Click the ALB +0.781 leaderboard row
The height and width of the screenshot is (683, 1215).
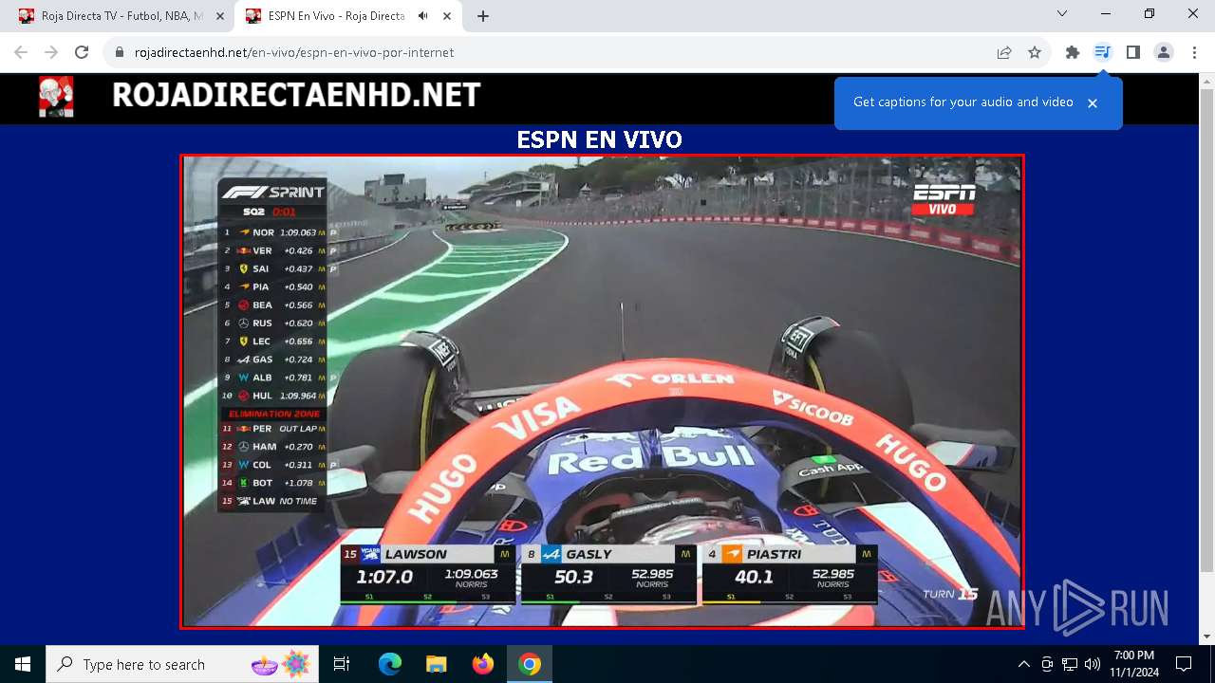tap(273, 378)
